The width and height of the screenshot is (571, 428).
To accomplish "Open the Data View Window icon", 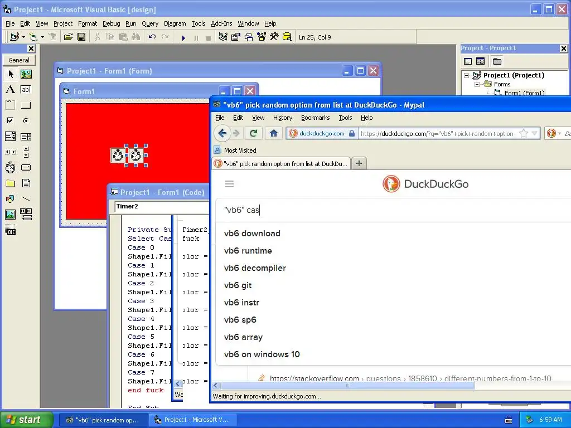I will (287, 37).
